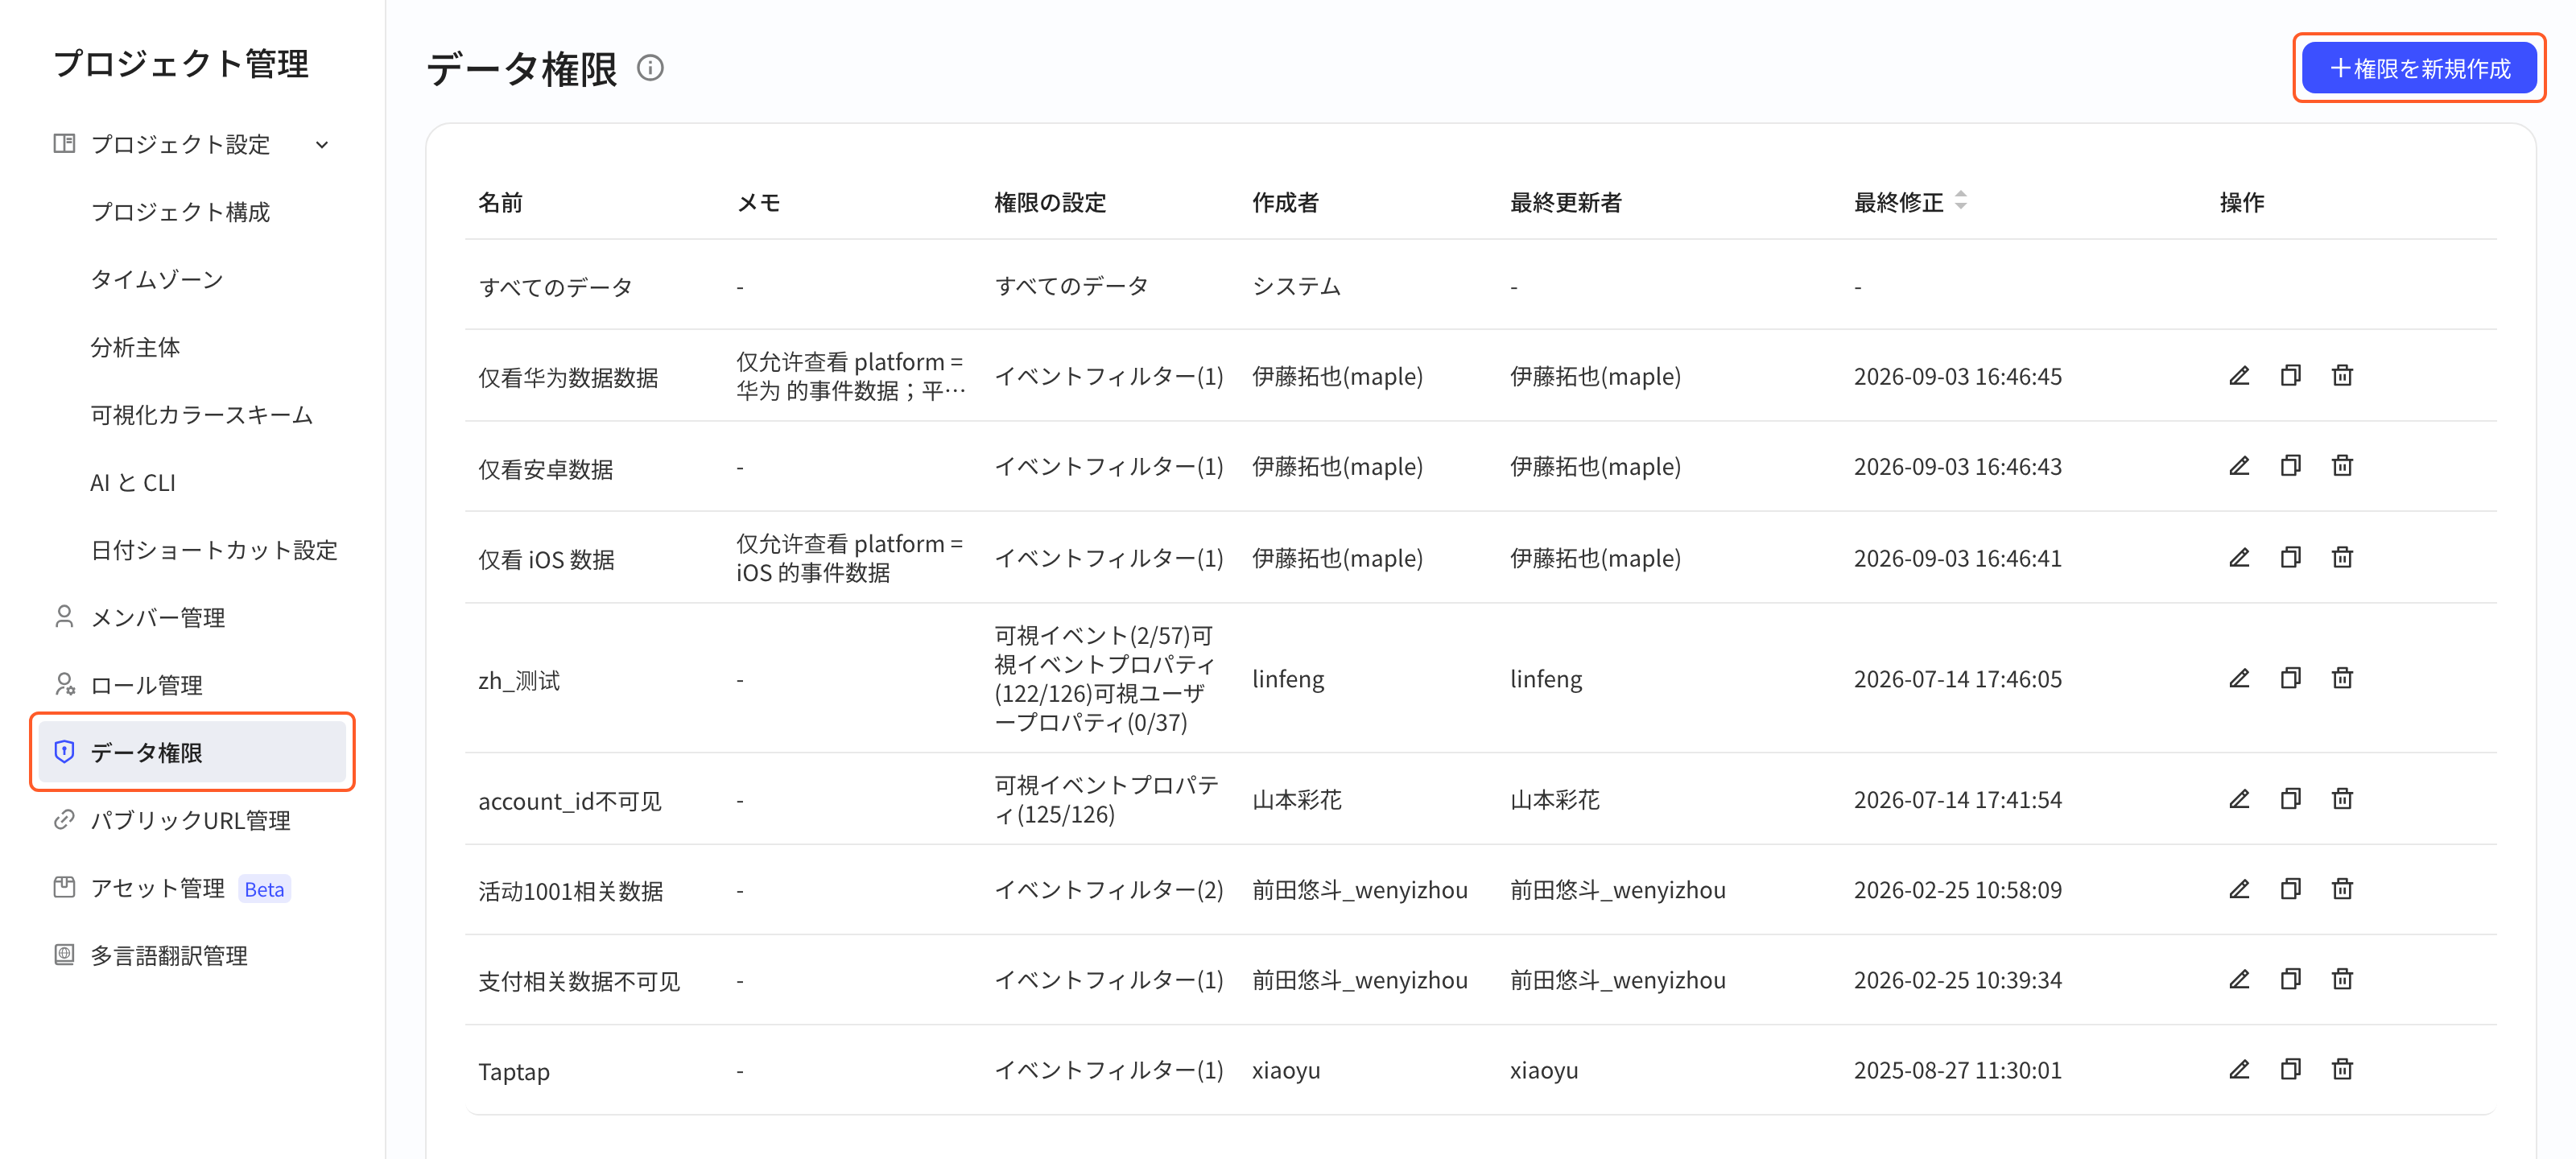Duplicate the 仅看 iOS 数据 permission
The image size is (2576, 1159).
point(2291,558)
